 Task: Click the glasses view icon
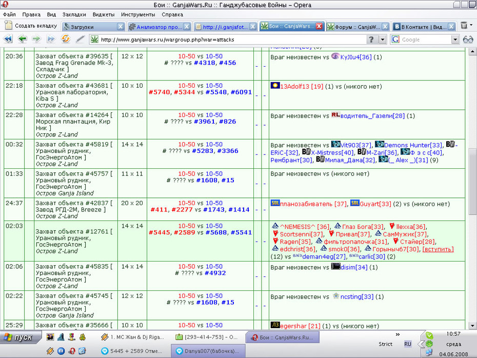coord(468,39)
